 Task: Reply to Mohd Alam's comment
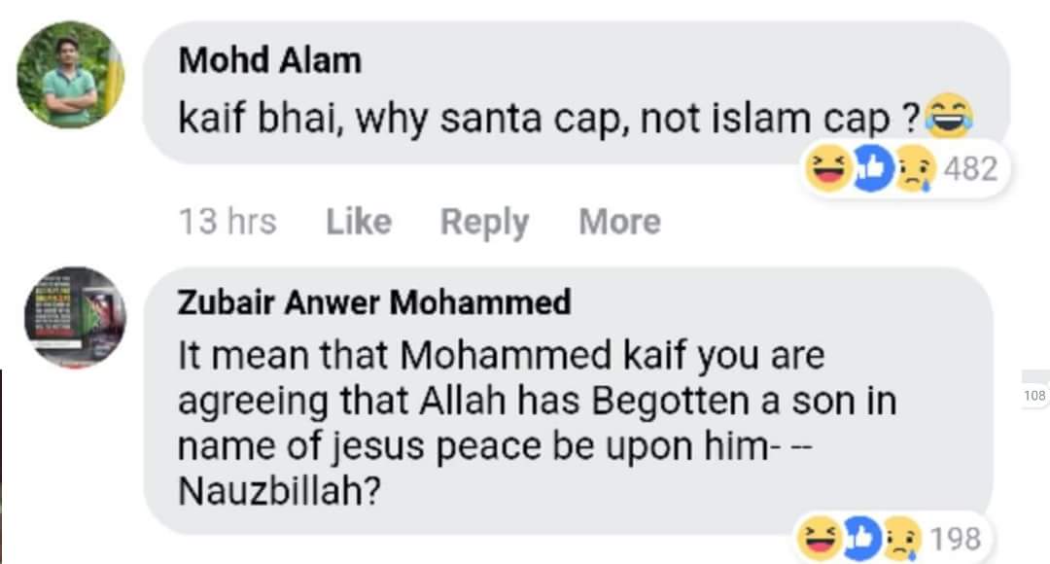(x=484, y=222)
